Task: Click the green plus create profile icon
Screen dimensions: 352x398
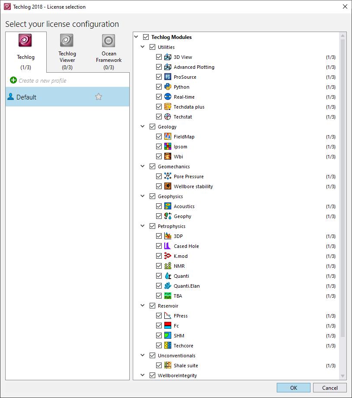Action: [13, 80]
